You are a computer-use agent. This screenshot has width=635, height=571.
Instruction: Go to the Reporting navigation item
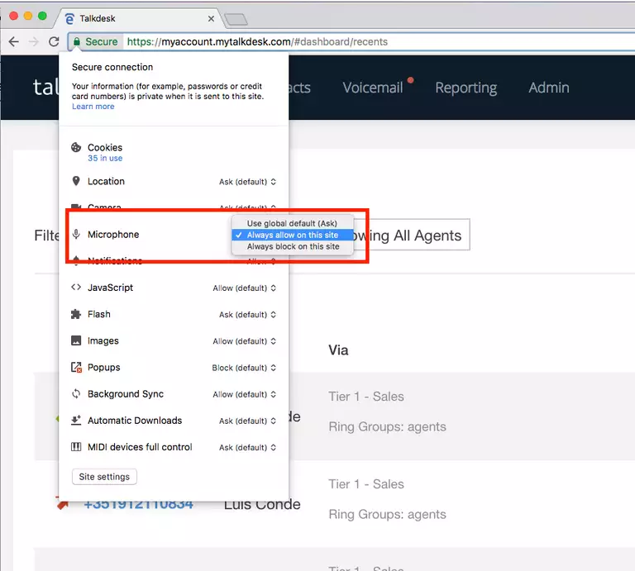466,88
